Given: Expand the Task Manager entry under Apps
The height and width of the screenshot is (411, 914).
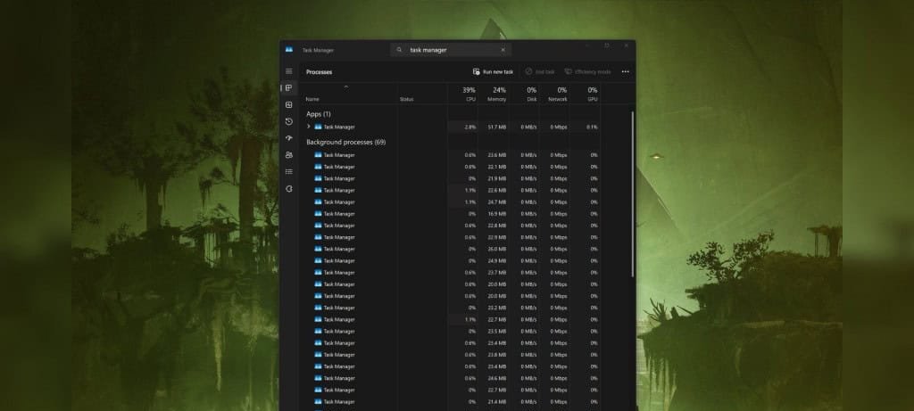Looking at the screenshot, I should click(x=308, y=127).
